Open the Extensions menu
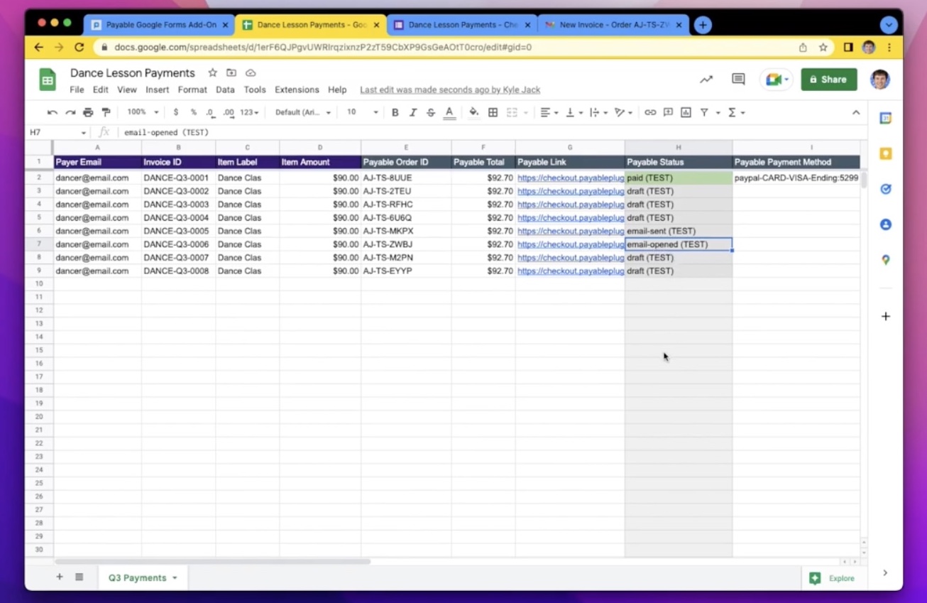This screenshot has height=603, width=927. (297, 89)
